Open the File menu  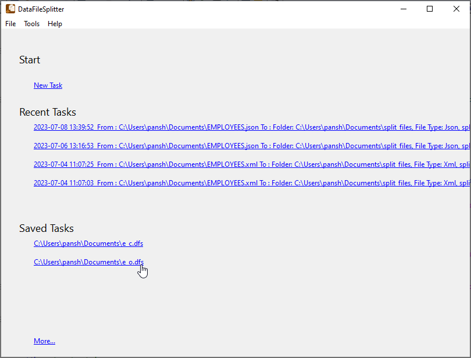click(x=10, y=23)
